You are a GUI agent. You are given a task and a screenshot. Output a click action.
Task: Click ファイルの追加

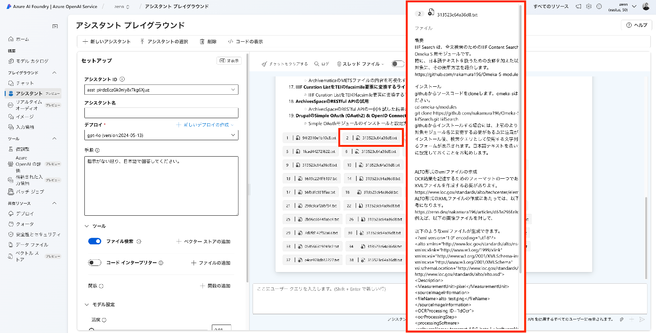(x=211, y=263)
